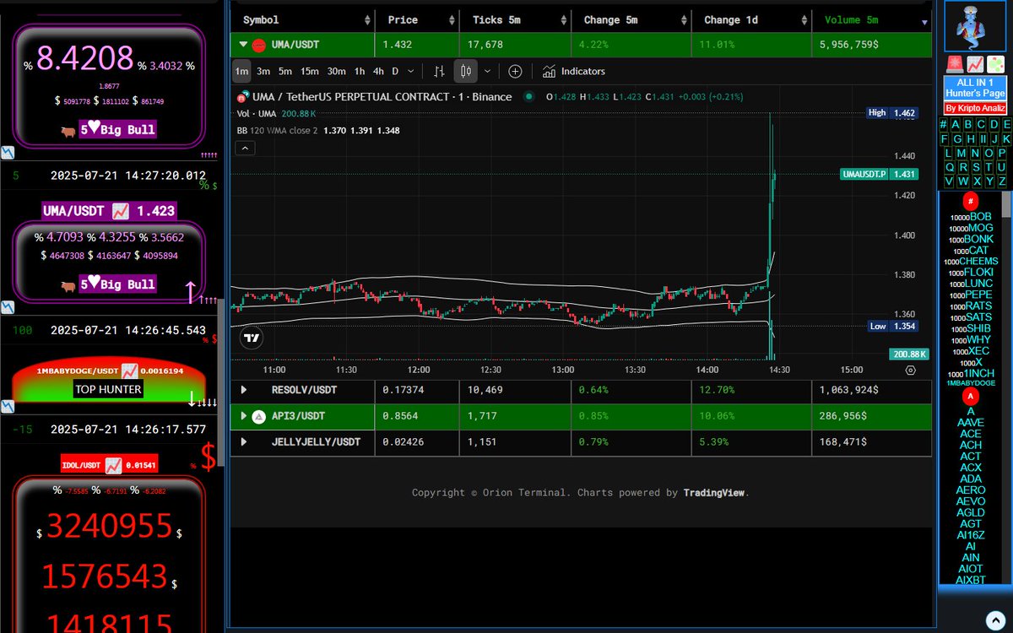Click the rising chart icon under genie
The width and height of the screenshot is (1013, 633).
pyautogui.click(x=975, y=64)
